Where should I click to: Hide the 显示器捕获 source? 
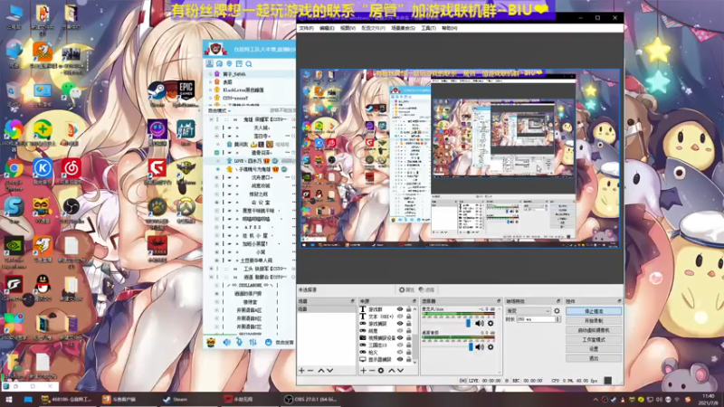[x=400, y=359]
